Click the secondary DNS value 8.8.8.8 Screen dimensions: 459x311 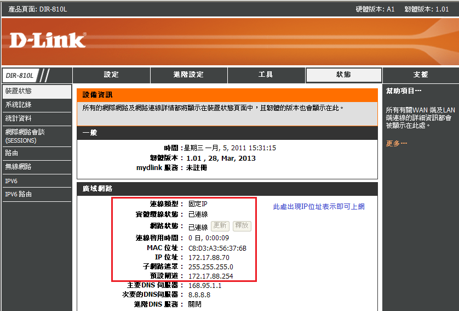199,295
